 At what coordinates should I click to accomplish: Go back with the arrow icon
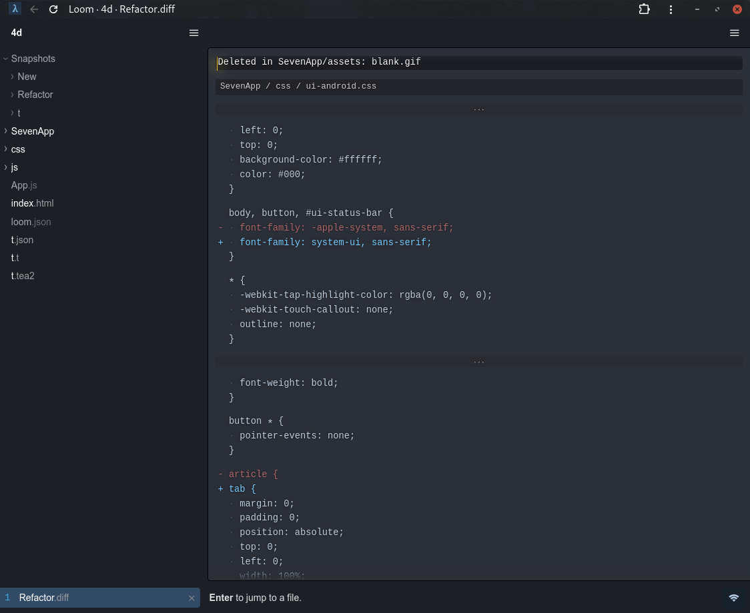(x=34, y=9)
